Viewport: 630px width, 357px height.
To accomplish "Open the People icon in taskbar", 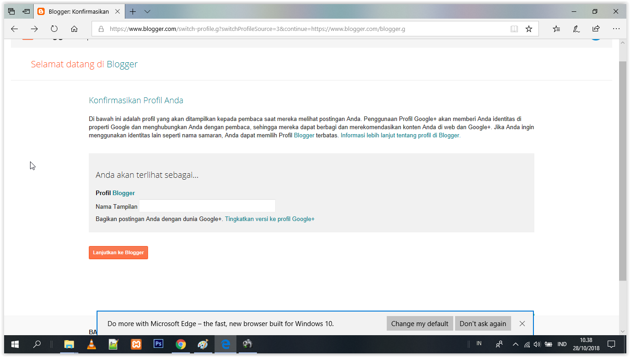I will 499,344.
